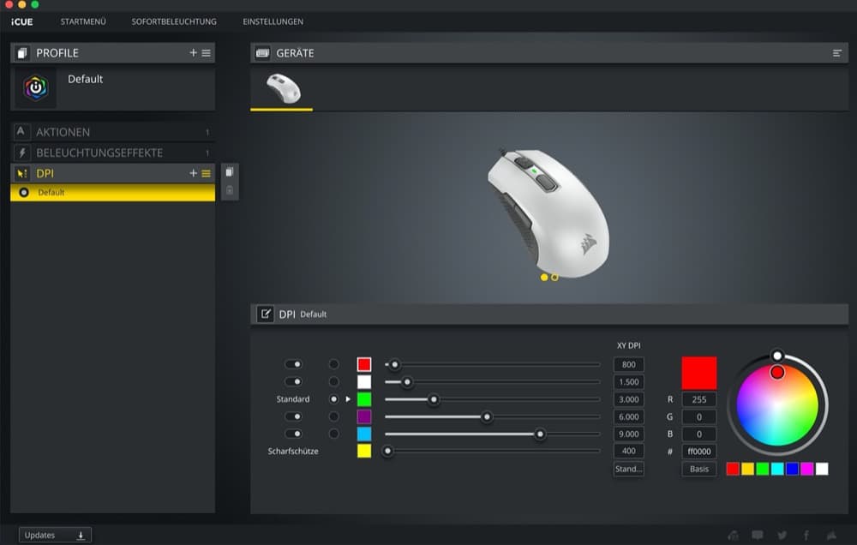The height and width of the screenshot is (545, 857).
Task: Click the 800 DPI value field
Action: click(x=628, y=364)
